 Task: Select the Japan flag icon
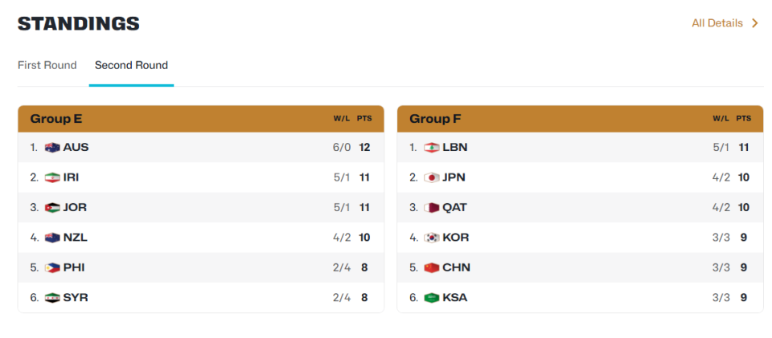[431, 177]
